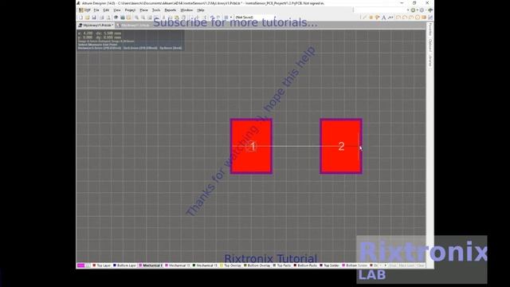This screenshot has width=510, height=287.
Task: Click the heads-up coordinate display
Action: [130, 41]
